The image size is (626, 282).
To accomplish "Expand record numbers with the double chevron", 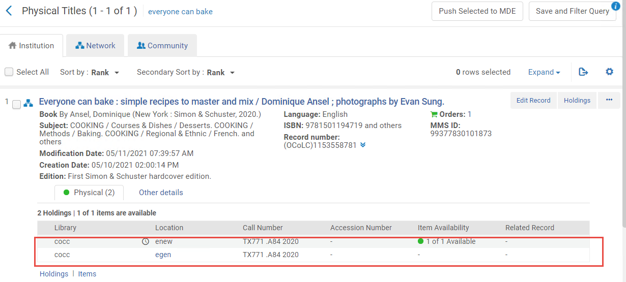I will pos(363,145).
